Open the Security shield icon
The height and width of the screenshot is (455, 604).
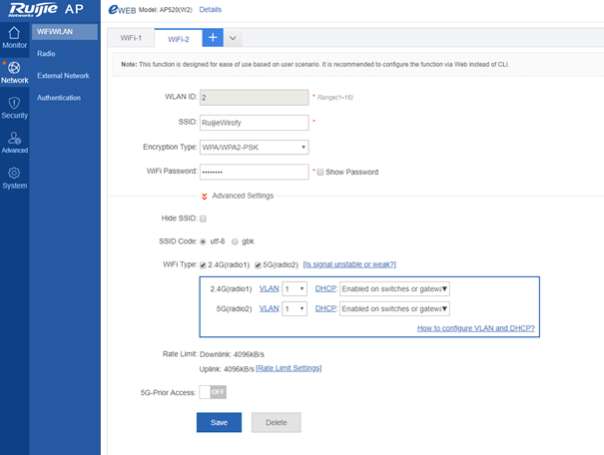coord(14,103)
